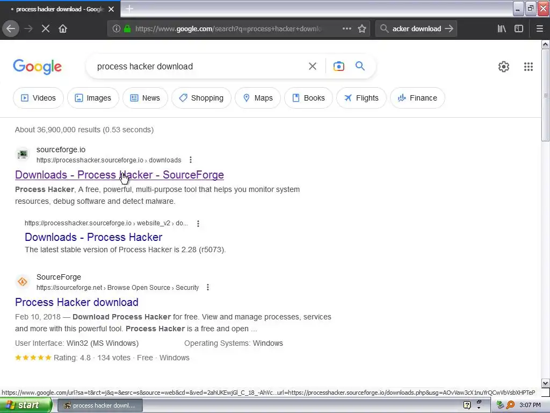Click the processhacker.sourceforge.io downloads URL
Image resolution: width=550 pixels, height=413 pixels.
(x=108, y=160)
